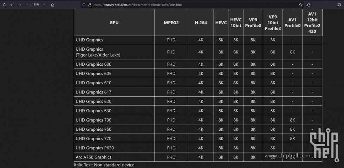Viewport: 344px width, 168px height.
Task: Click MPEG2 FHD in Arc A750 Graphics row
Action: pyautogui.click(x=171, y=157)
